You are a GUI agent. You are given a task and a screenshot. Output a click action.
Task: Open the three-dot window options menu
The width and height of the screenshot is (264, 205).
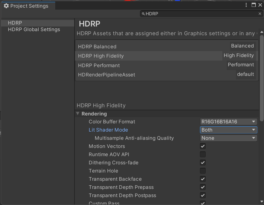(x=246, y=5)
